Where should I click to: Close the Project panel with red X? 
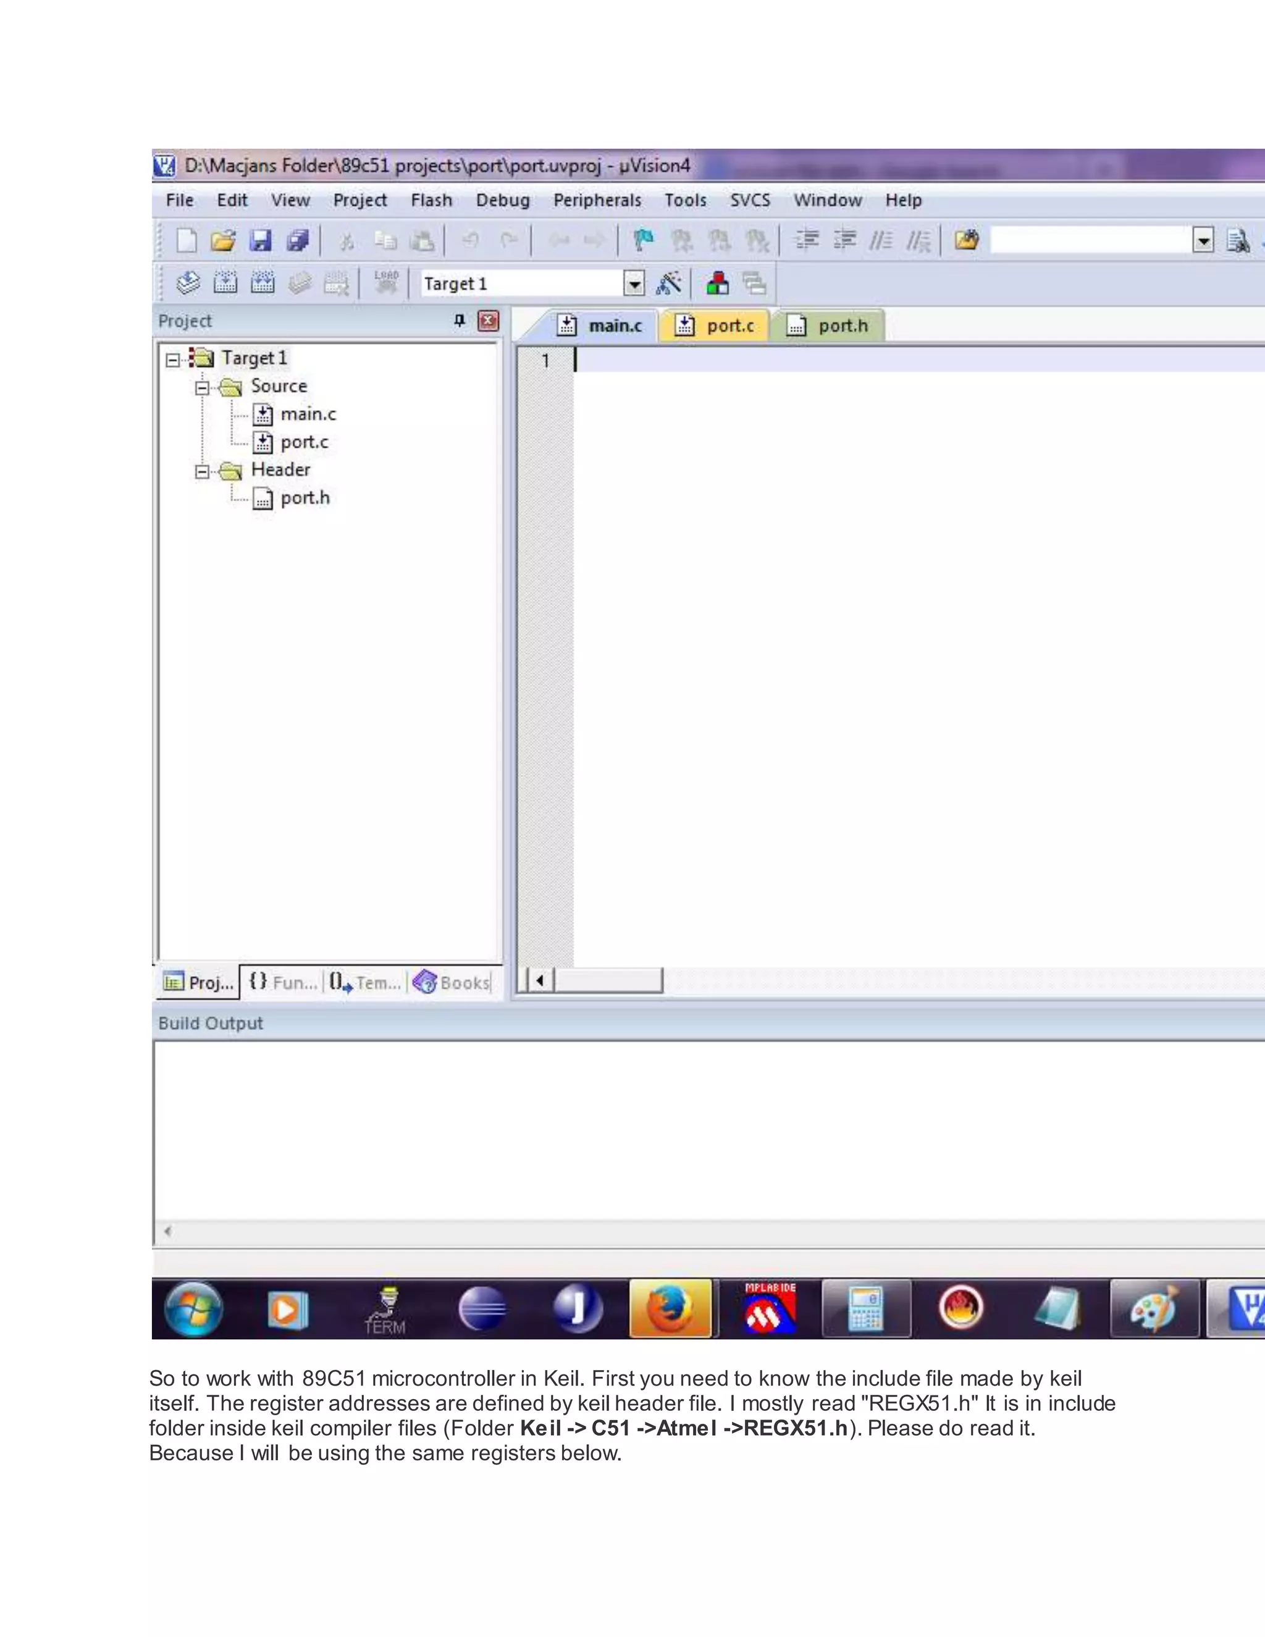pos(489,321)
